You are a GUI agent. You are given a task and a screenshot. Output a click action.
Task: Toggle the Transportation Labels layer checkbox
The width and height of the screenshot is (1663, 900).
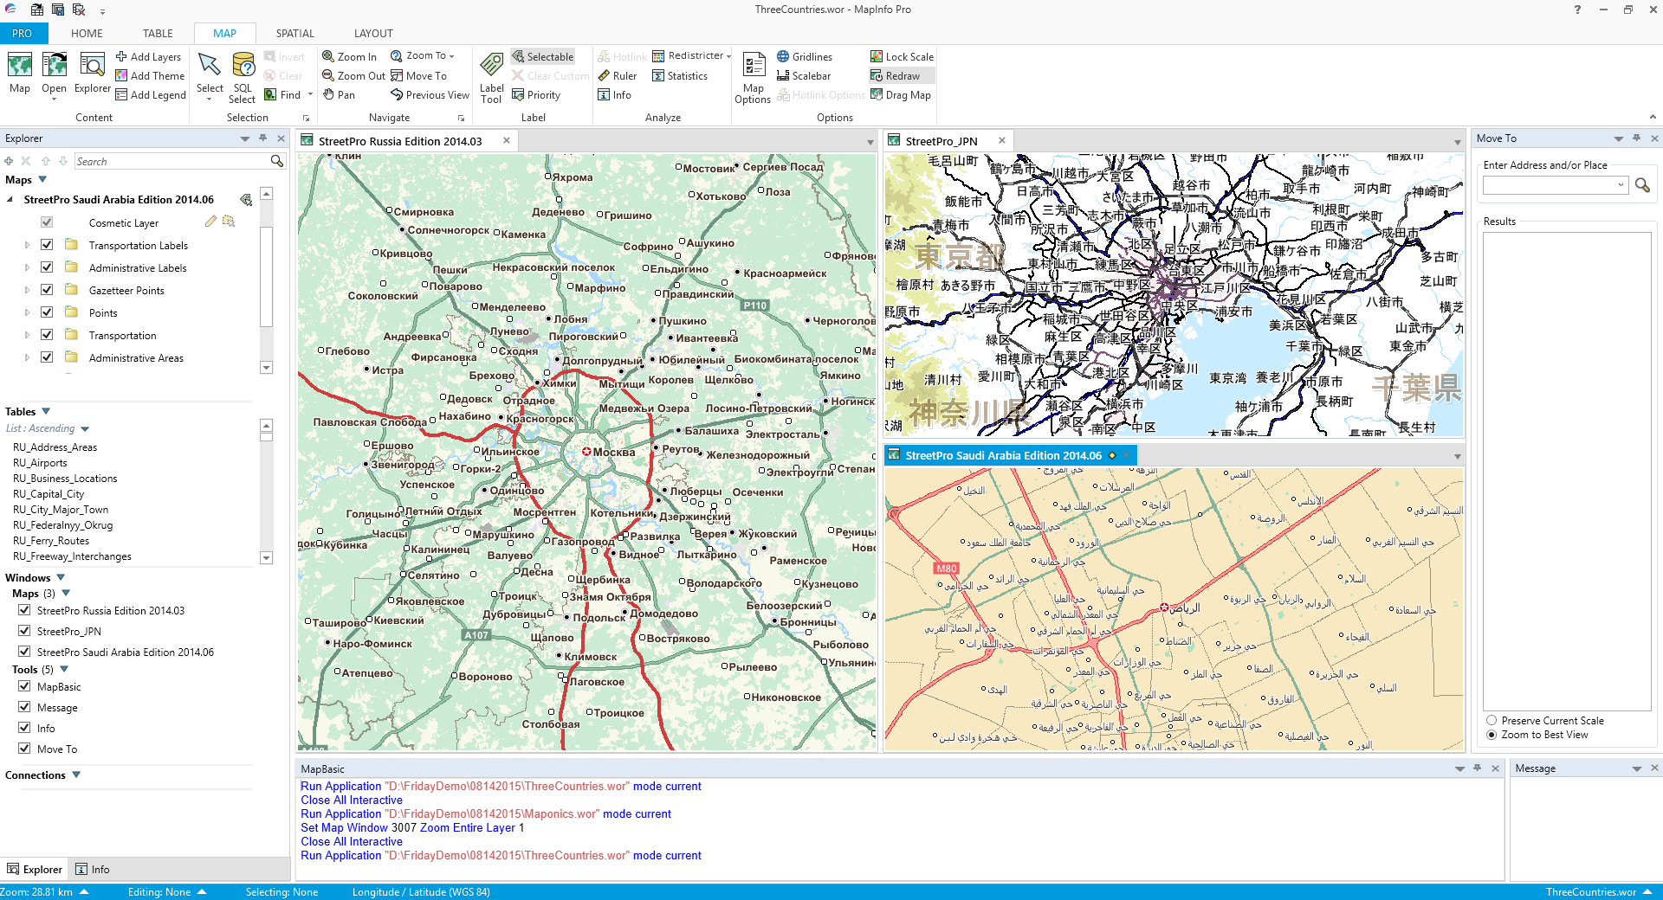coord(47,245)
